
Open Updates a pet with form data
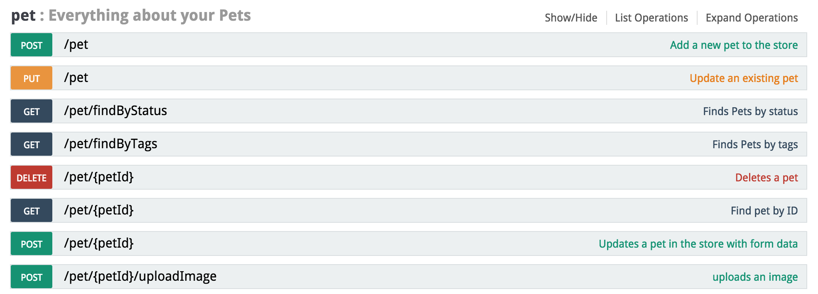698,244
